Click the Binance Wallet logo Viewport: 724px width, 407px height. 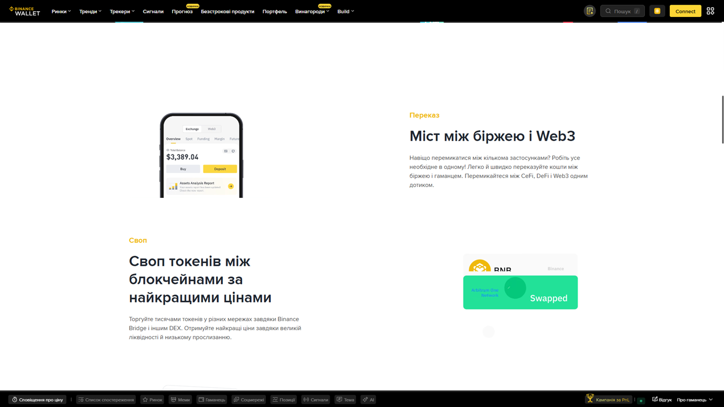24,11
